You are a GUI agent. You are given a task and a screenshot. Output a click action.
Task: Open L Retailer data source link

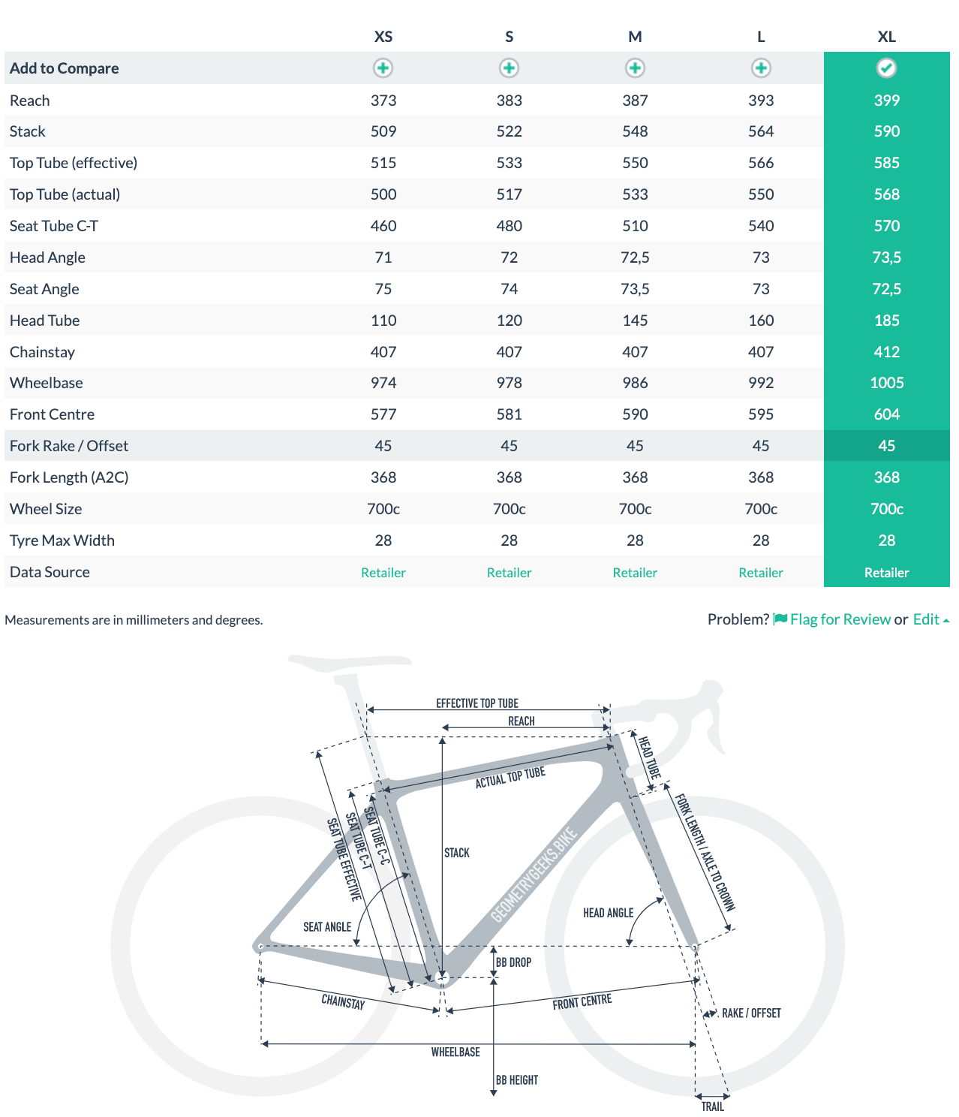[x=761, y=573]
